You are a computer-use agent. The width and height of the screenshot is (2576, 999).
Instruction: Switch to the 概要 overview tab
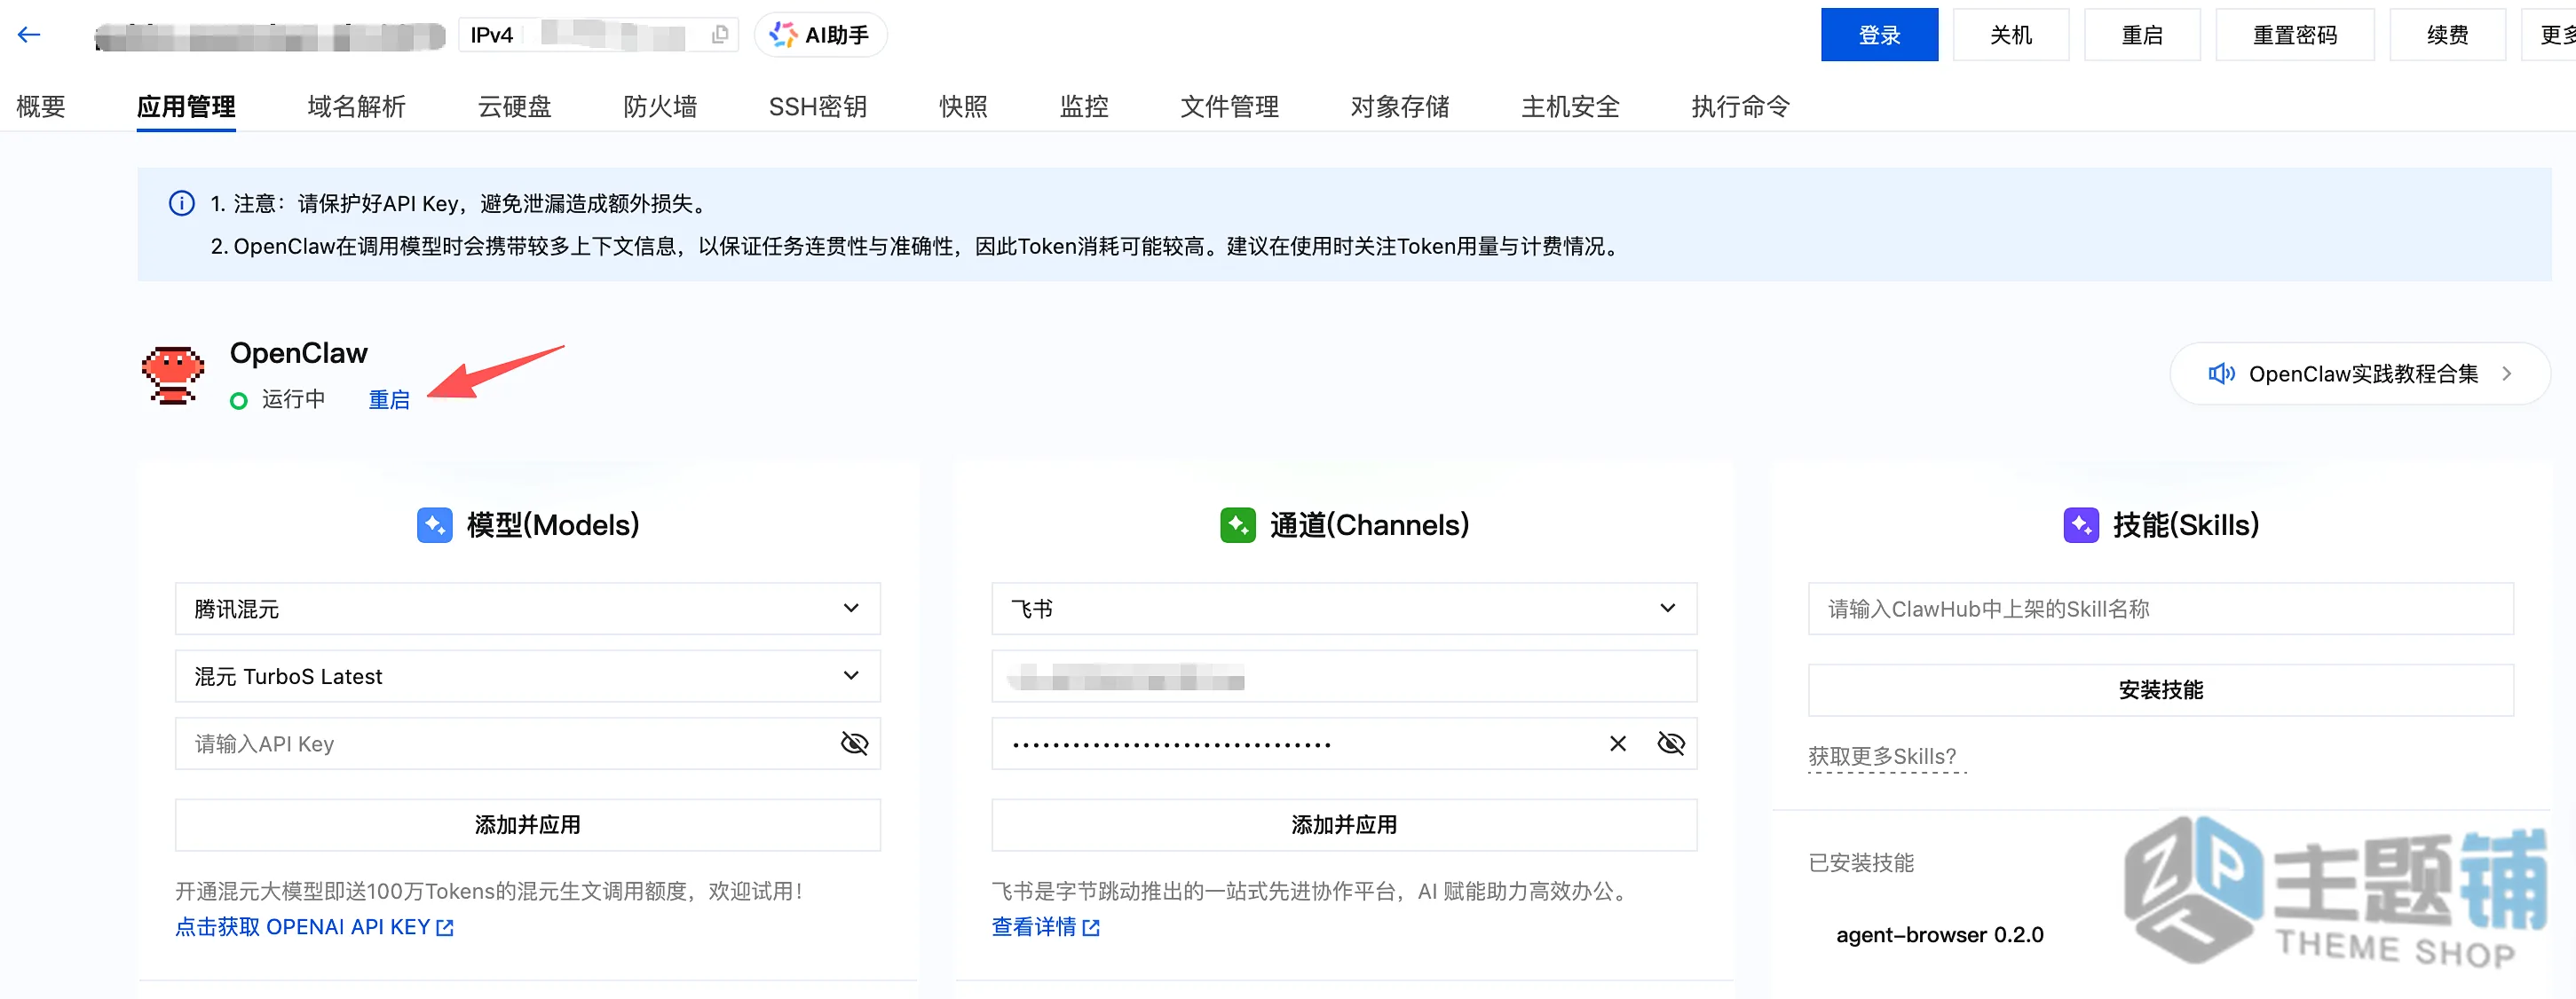coord(41,106)
